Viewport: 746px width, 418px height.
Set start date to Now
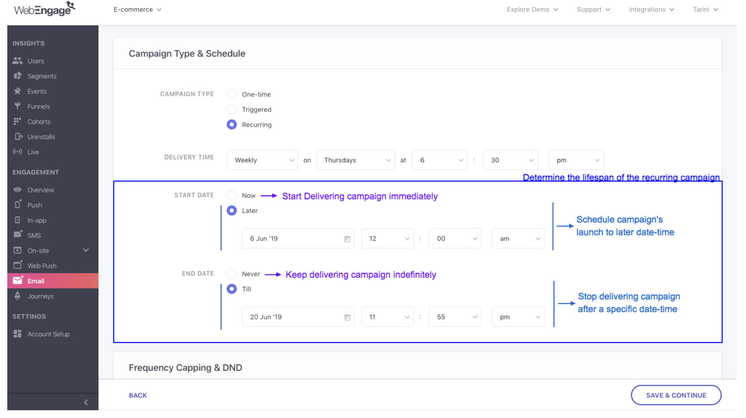(x=232, y=195)
